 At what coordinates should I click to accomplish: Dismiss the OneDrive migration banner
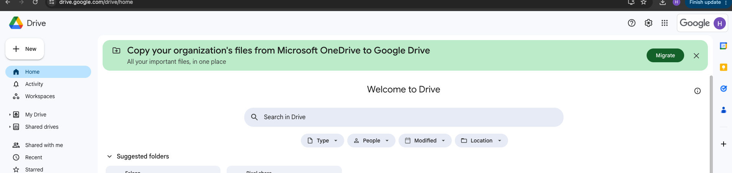696,56
